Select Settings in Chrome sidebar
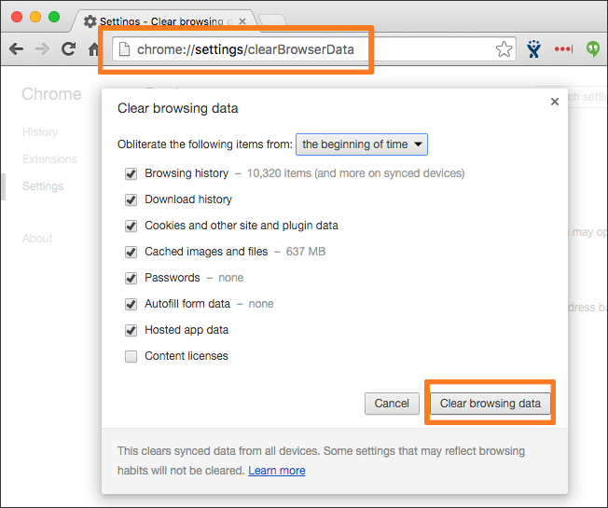608x508 pixels. coord(43,186)
